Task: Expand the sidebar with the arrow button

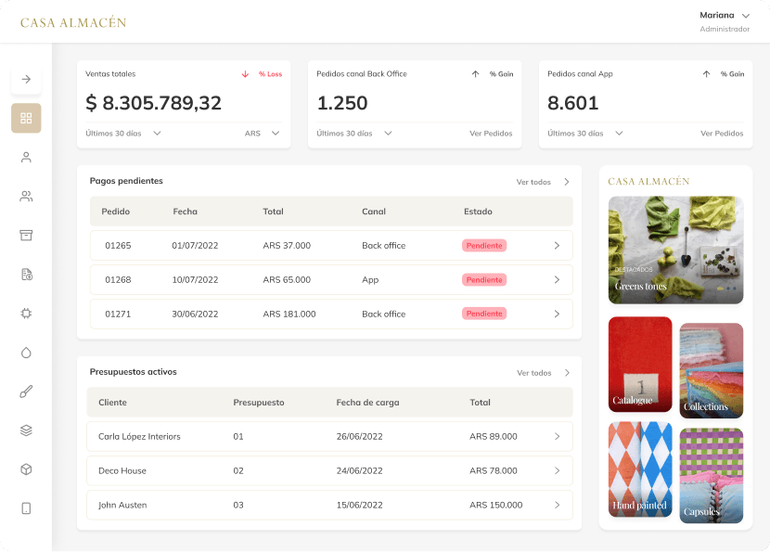Action: (26, 79)
